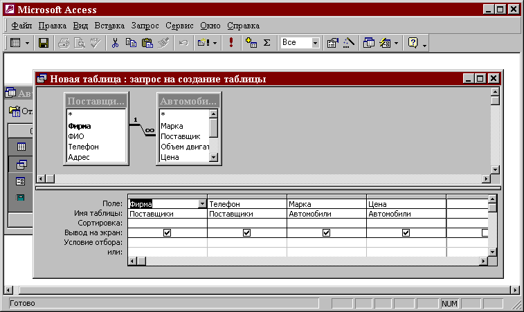Click the Query Type toolbar icon
524x312 pixels.
[204, 43]
